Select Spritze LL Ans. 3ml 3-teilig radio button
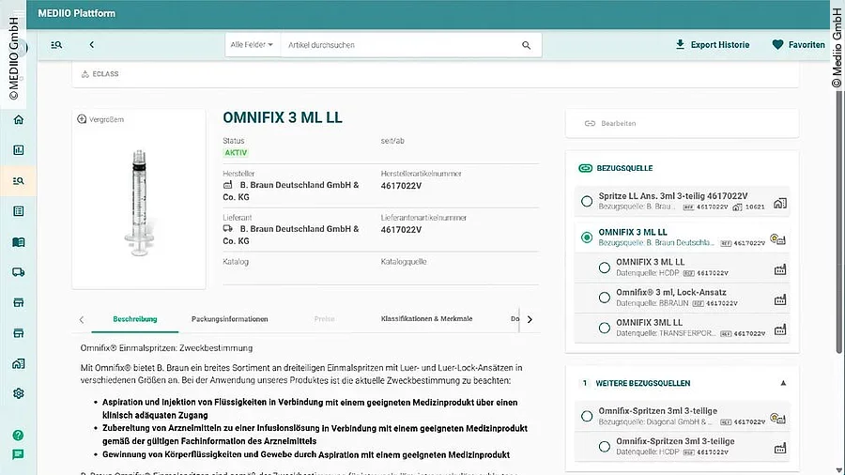This screenshot has height=475, width=845. [587, 201]
